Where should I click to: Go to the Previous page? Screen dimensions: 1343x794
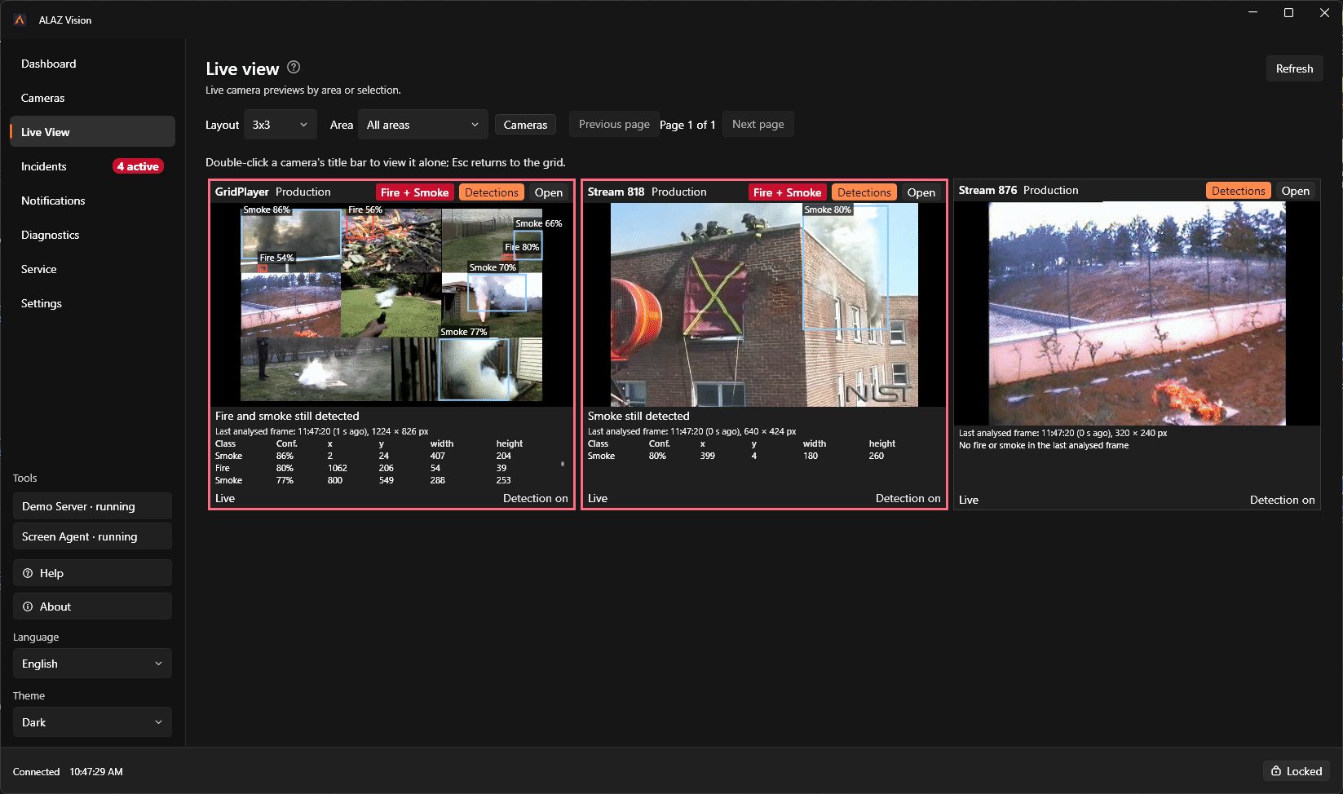pos(614,124)
